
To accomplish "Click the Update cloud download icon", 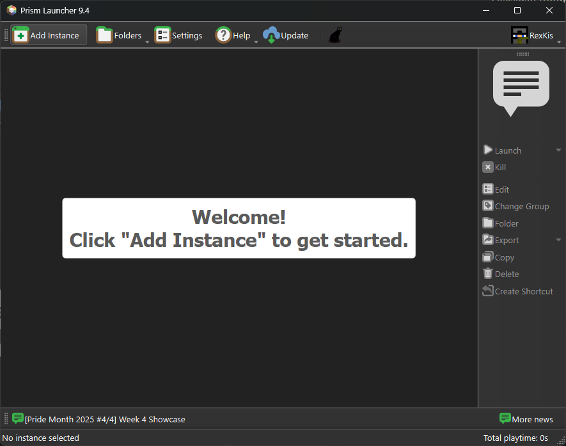I will click(x=272, y=35).
